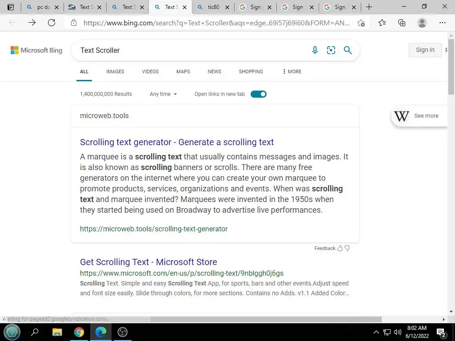Switch to IMAGES results

[x=115, y=71]
